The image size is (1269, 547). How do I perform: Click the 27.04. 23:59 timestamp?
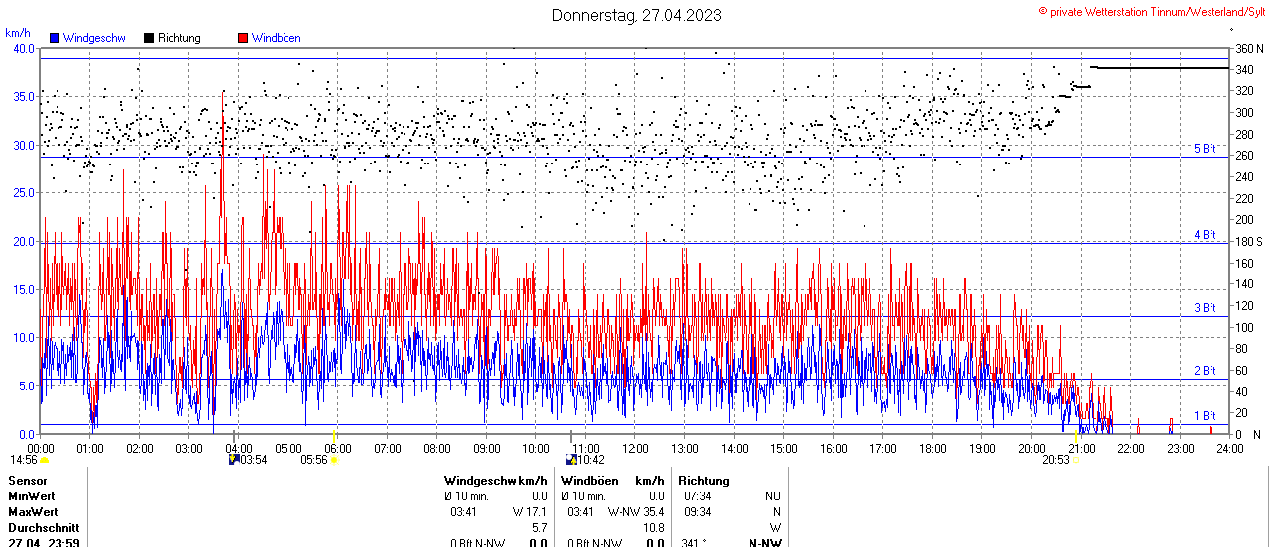pos(44,543)
